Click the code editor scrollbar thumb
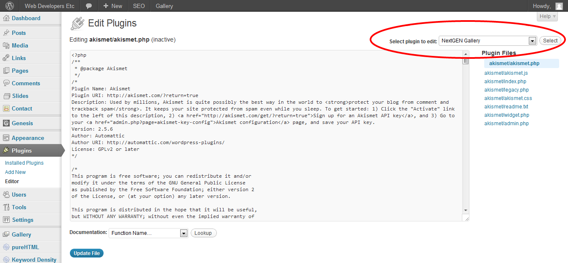This screenshot has height=263, width=568. point(466,61)
